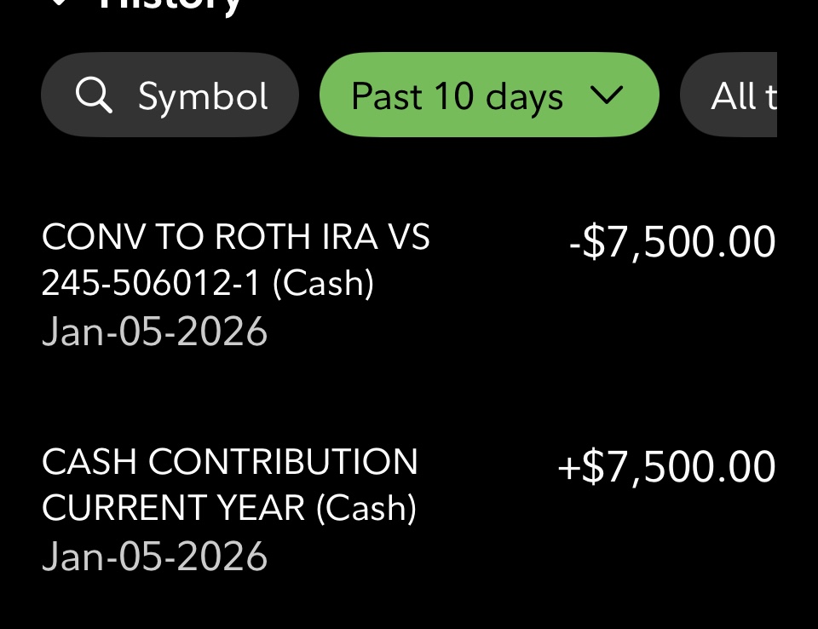Open the Past 10 days date filter

tap(457, 96)
